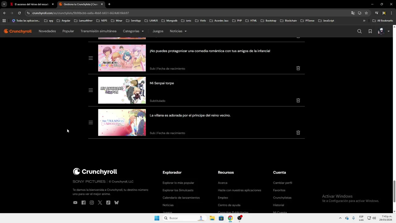The image size is (396, 223).
Task: Open the Calendario de lanzamientos link
Action: 181,198
